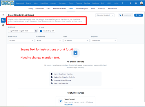Screen dimensions: 145x107
Task: Open Staff in top navigation
Action: pos(103,3)
